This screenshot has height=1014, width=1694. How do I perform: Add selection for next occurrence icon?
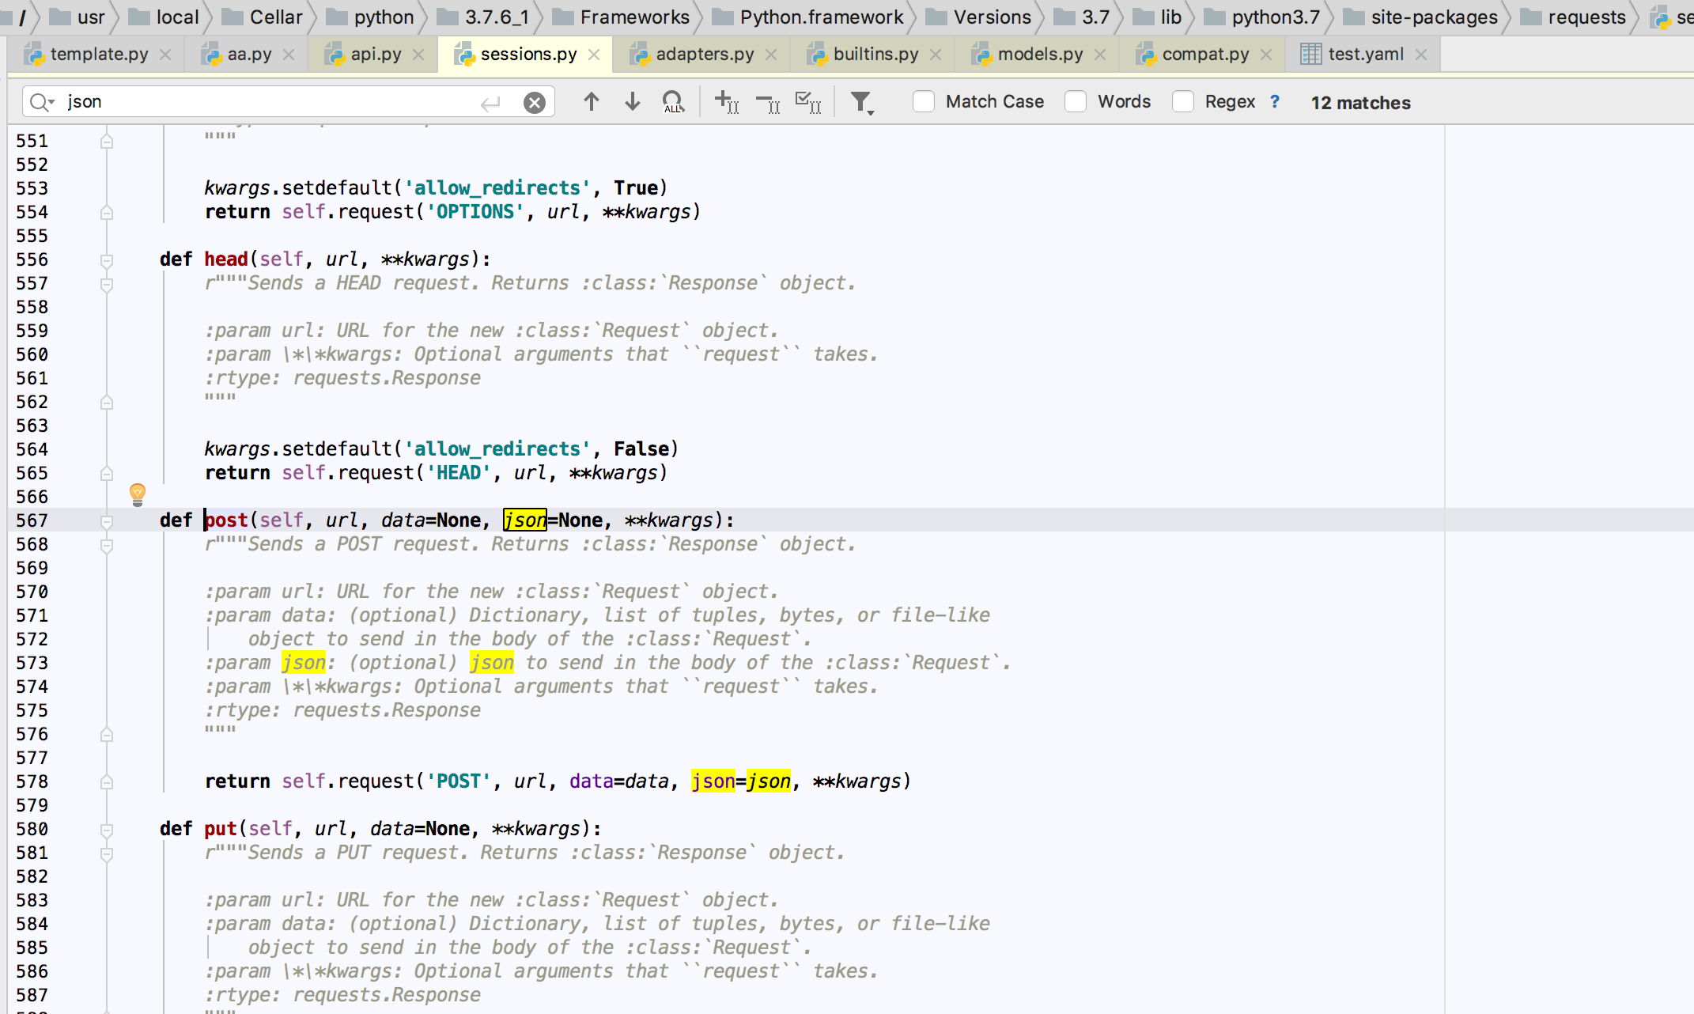726,101
